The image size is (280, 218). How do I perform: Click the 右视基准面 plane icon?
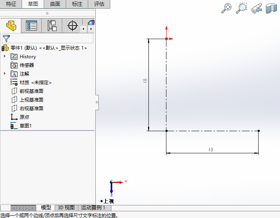(14, 108)
